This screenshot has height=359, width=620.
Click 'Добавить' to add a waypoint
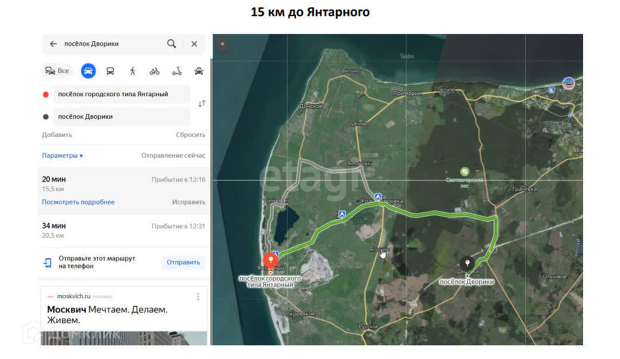point(57,135)
